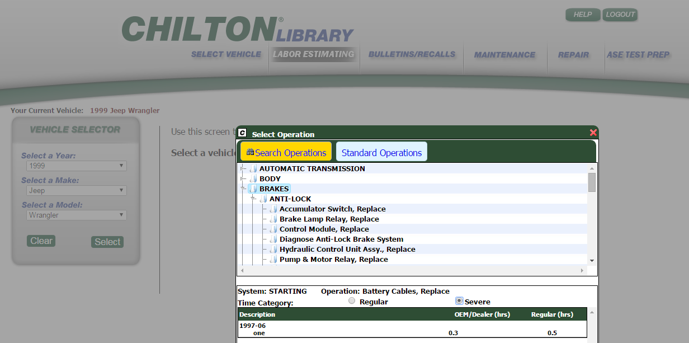The height and width of the screenshot is (343, 689).
Task: Select the Severe time category radio button
Action: pyautogui.click(x=459, y=300)
